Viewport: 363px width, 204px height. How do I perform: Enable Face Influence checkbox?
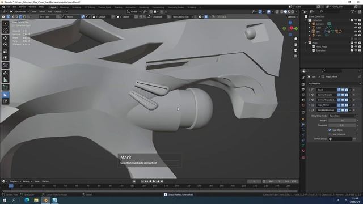coord(330,134)
